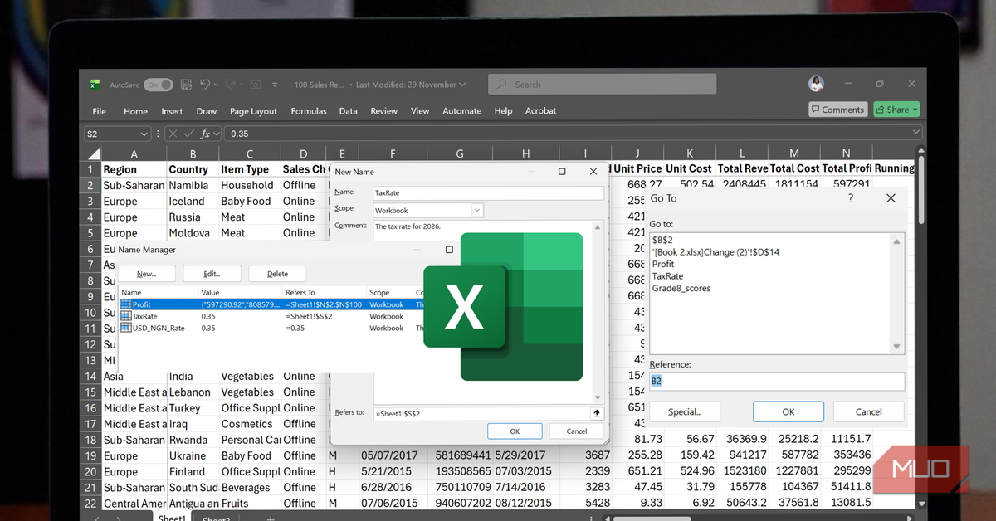The height and width of the screenshot is (521, 996).
Task: Click the Reference input field in Go To
Action: tap(777, 381)
